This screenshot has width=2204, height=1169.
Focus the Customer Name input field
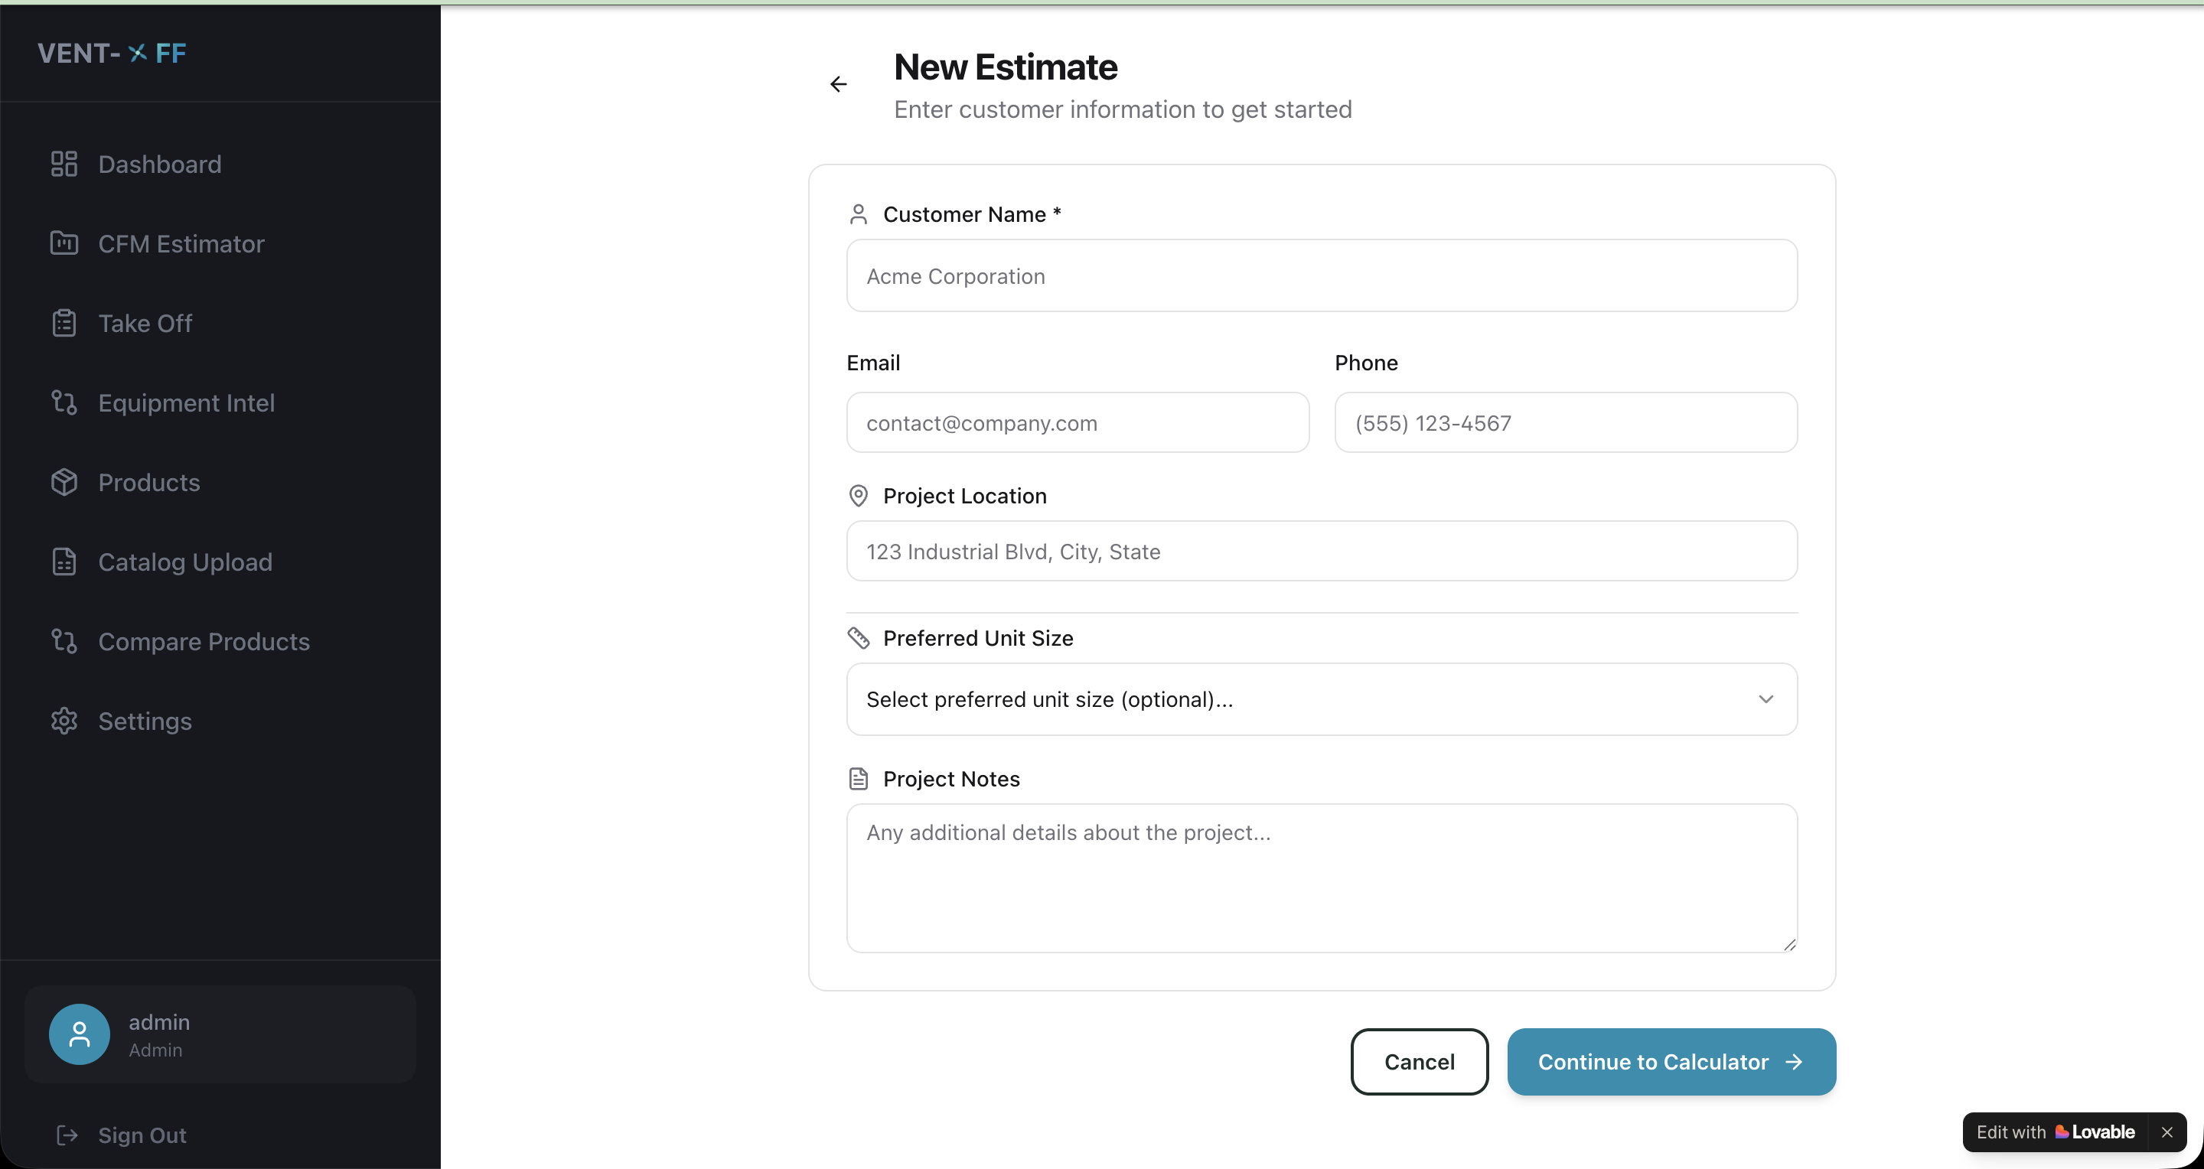(1321, 276)
